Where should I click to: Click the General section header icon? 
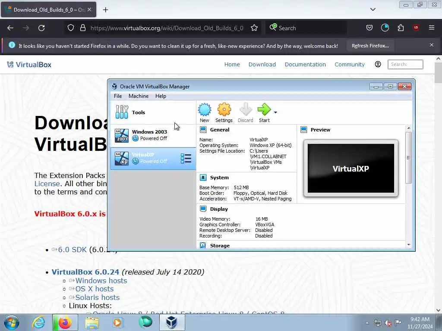point(203,130)
